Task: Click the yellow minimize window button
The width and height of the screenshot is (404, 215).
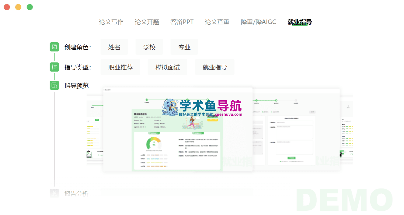Action: point(18,7)
